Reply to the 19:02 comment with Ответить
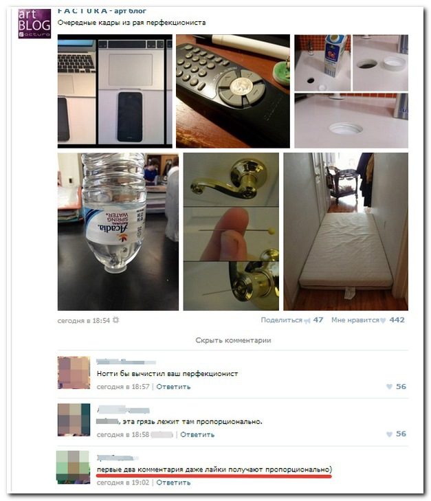 pos(173,482)
